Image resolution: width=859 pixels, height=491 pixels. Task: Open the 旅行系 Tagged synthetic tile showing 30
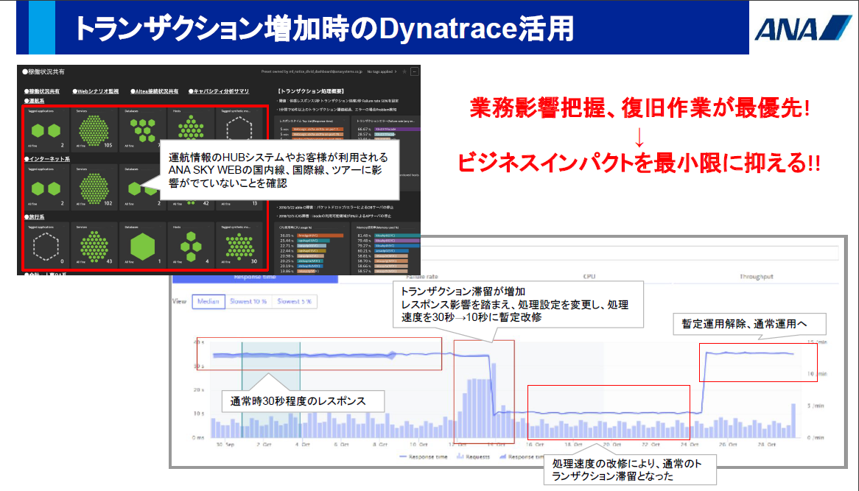[x=239, y=244]
